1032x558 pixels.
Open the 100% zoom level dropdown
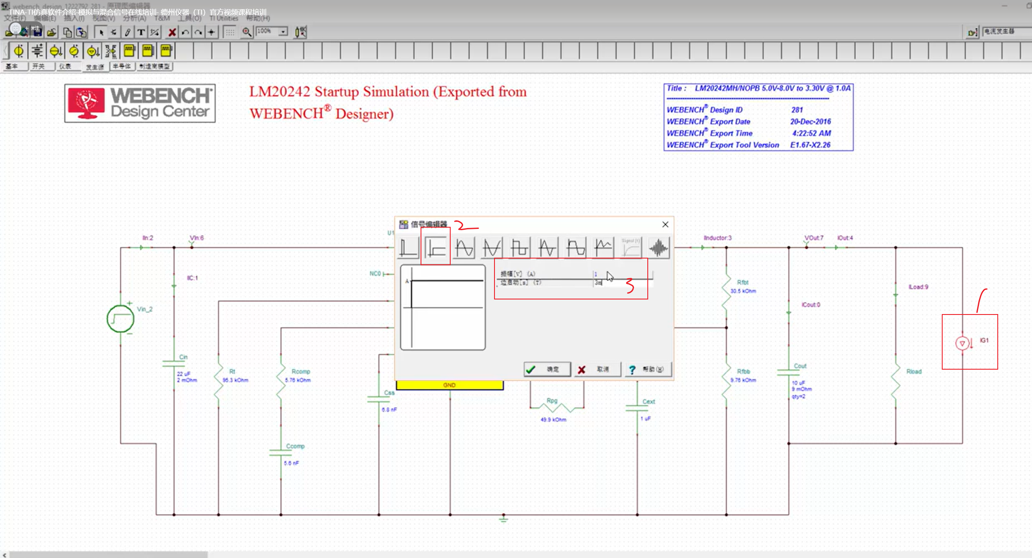[x=283, y=32]
